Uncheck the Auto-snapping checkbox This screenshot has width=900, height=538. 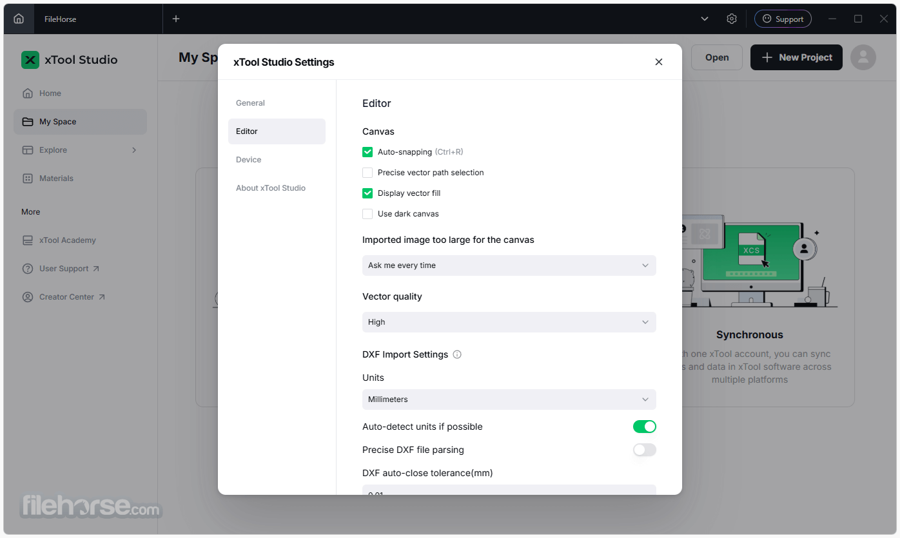[367, 152]
